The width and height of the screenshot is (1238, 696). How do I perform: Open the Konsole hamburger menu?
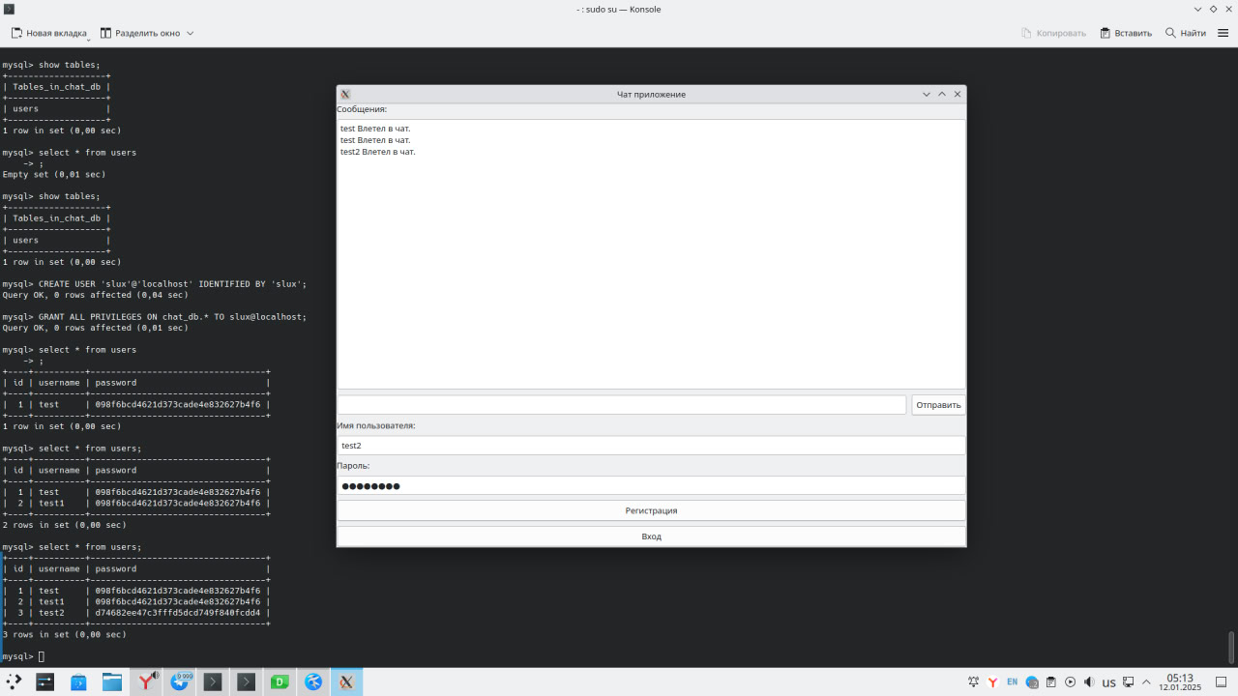(x=1223, y=33)
